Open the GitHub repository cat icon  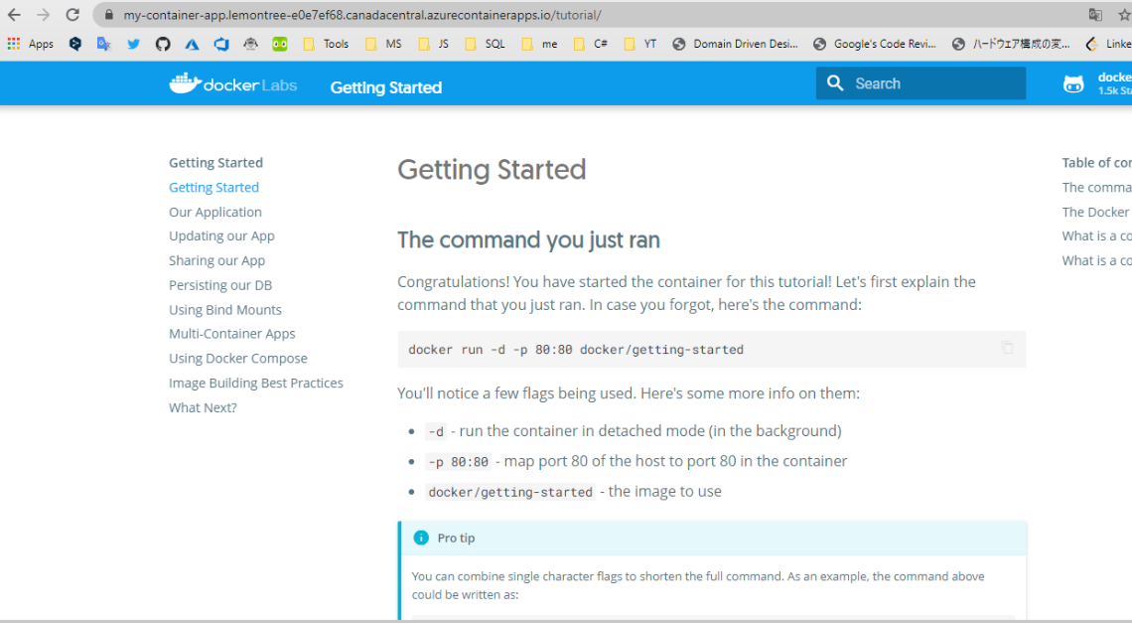[x=1073, y=83]
